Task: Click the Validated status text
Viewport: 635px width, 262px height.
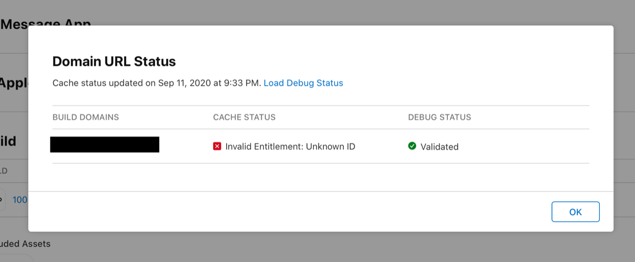Action: (x=439, y=147)
